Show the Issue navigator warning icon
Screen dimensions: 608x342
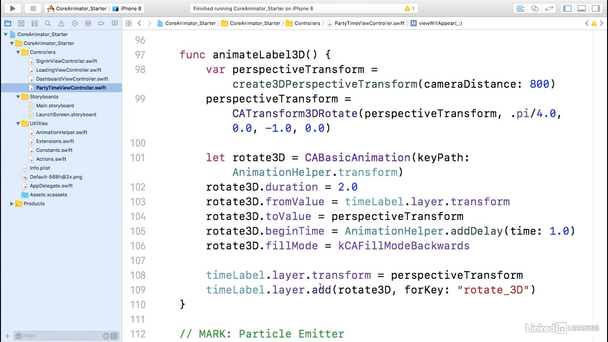pyautogui.click(x=61, y=23)
